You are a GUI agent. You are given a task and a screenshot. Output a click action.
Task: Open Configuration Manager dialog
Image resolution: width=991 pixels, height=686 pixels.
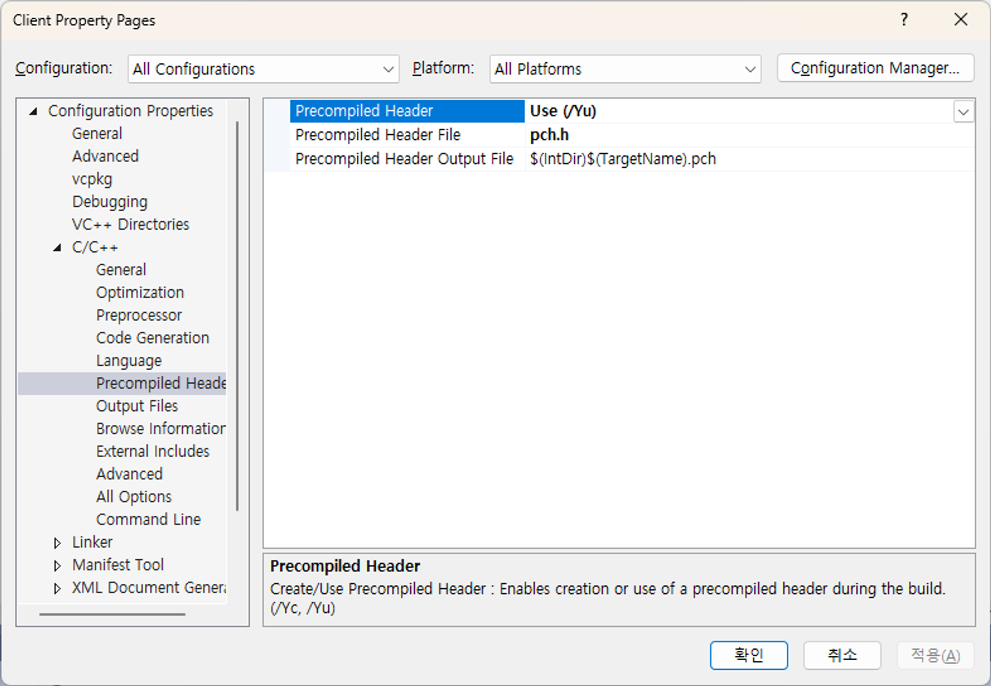pyautogui.click(x=875, y=68)
